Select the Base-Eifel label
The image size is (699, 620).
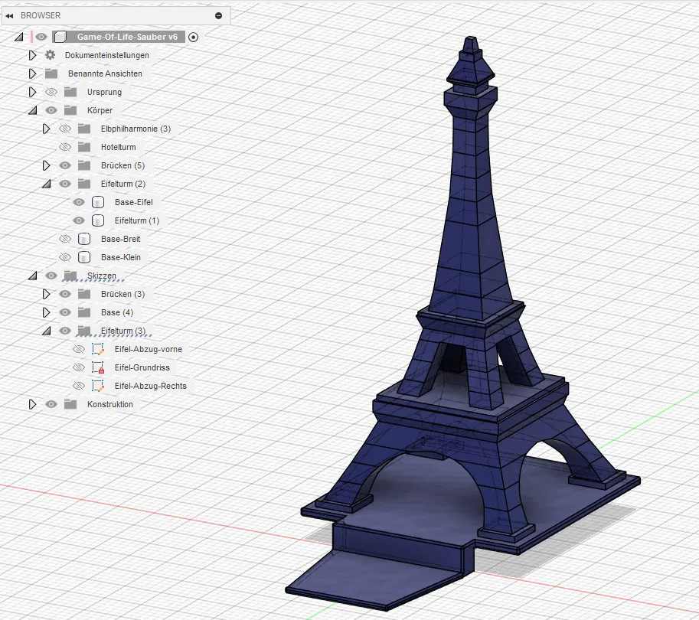pos(134,202)
